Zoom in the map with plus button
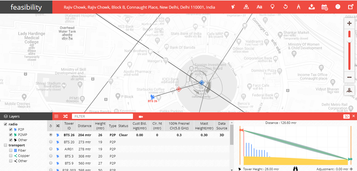 [349, 23]
